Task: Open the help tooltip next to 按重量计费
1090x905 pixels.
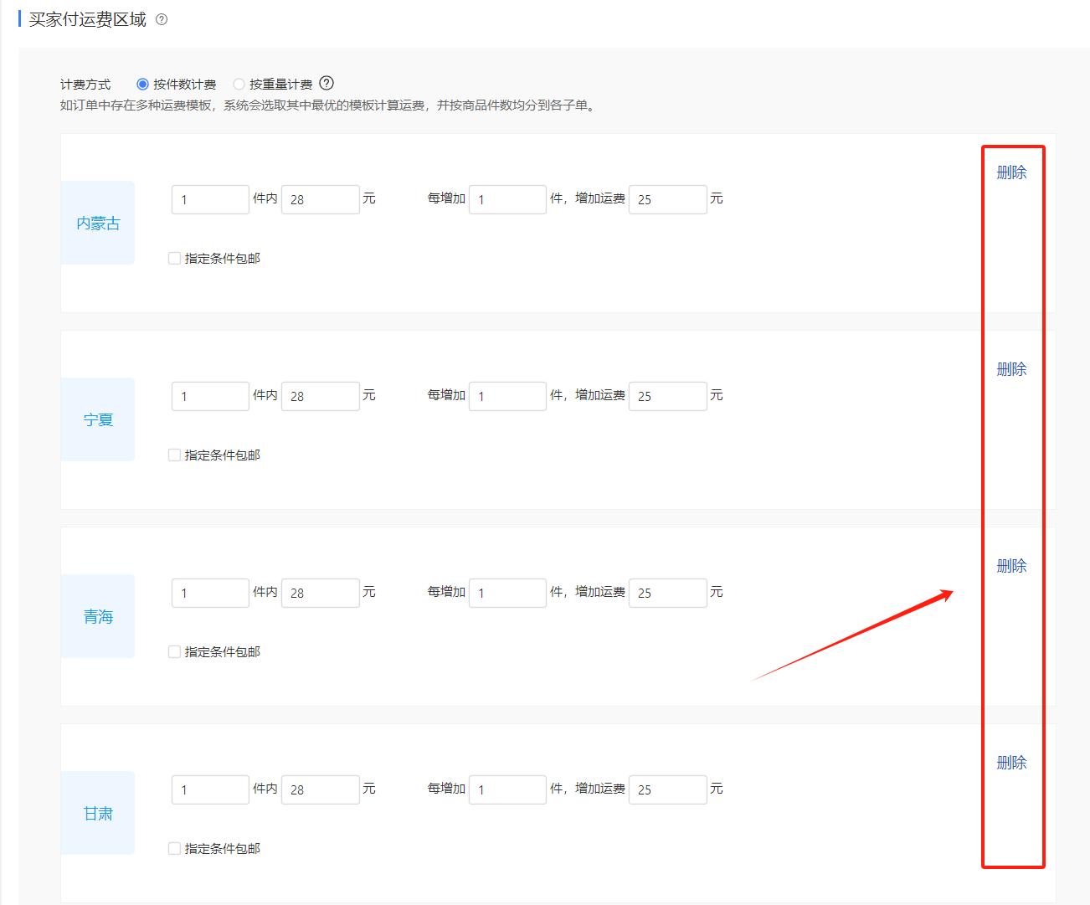Action: (x=326, y=84)
